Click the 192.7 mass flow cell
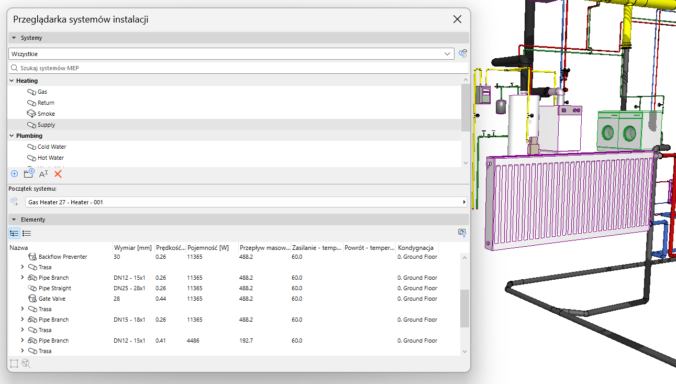The image size is (676, 384). click(246, 341)
